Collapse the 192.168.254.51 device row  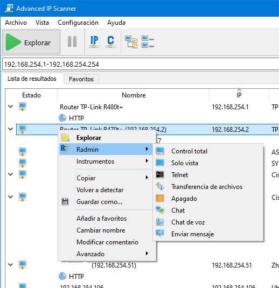(11, 265)
